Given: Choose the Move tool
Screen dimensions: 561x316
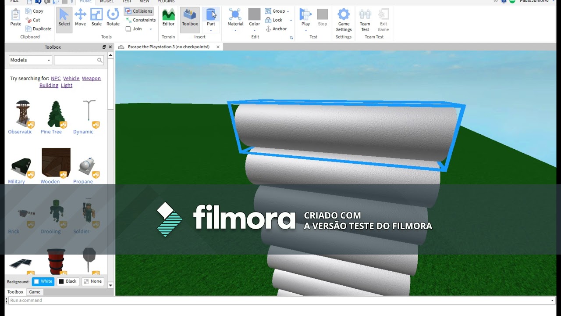Looking at the screenshot, I should [x=80, y=18].
